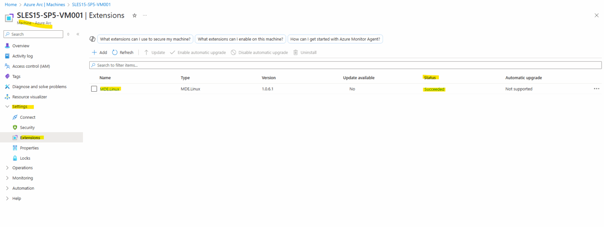Open the Locks settings page
The image size is (604, 227).
coord(24,158)
